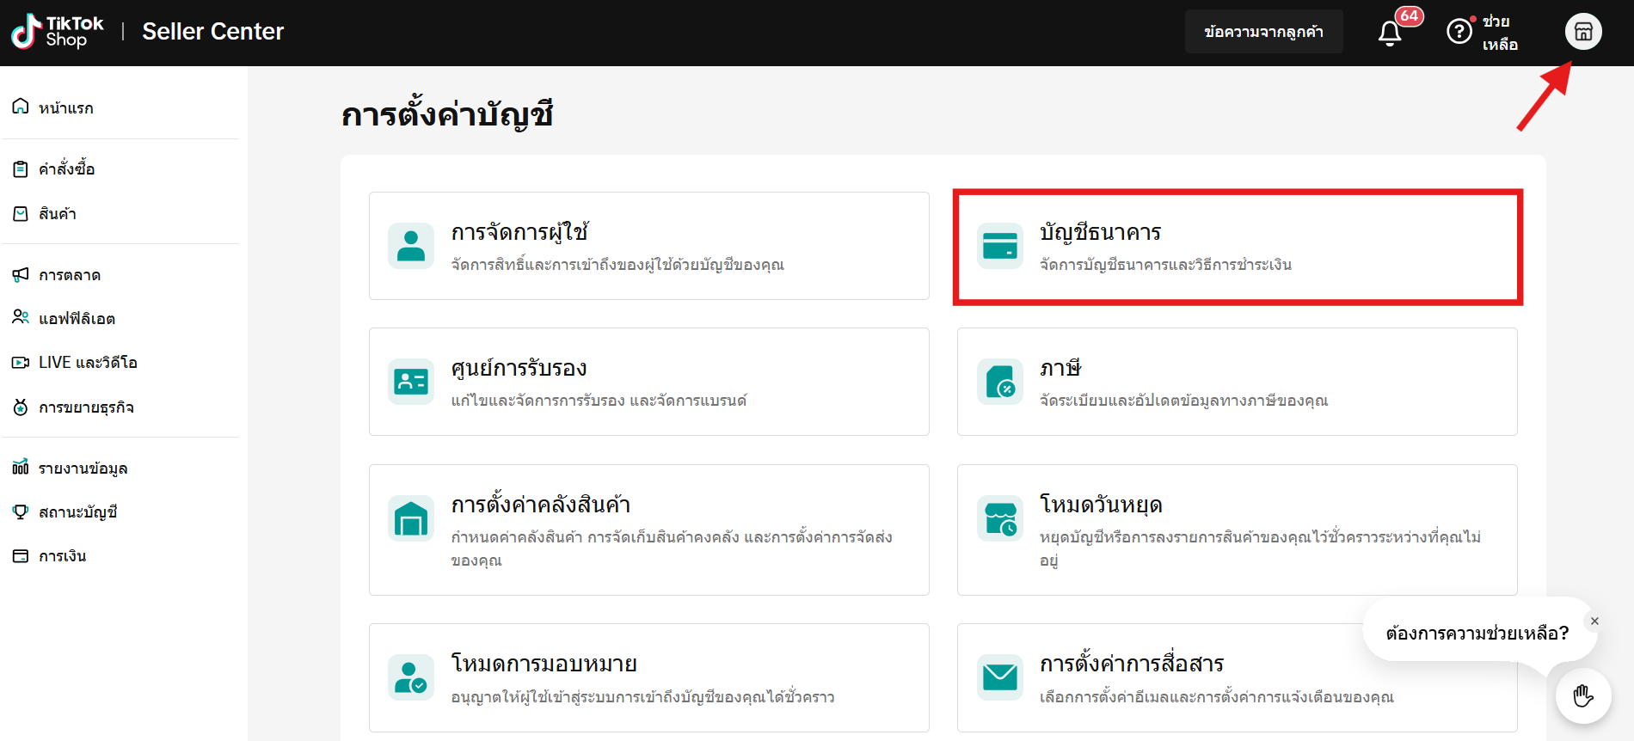This screenshot has width=1634, height=741.
Task: Open การตลาด marketing menu
Action: 69,275
